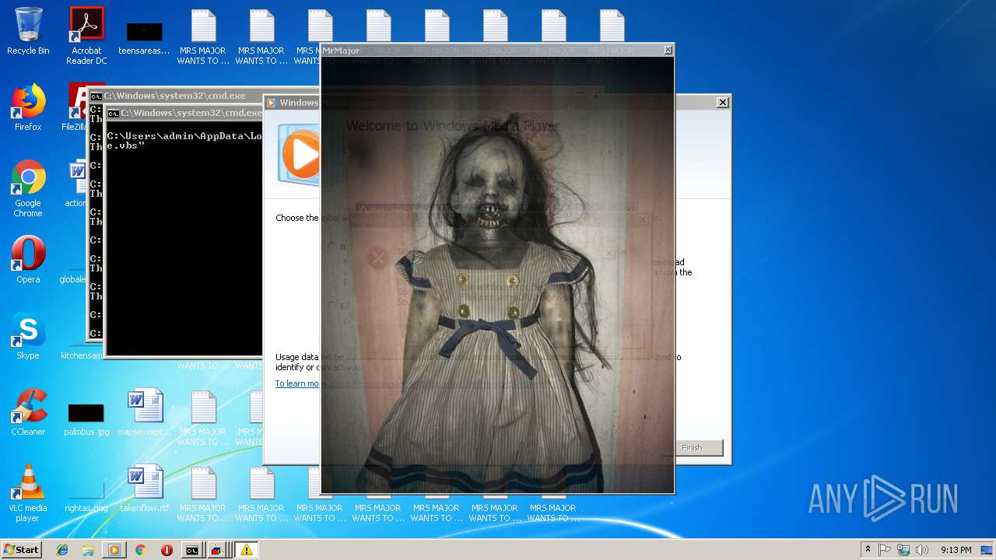Select the palmbus.jpg file icon

click(x=86, y=418)
